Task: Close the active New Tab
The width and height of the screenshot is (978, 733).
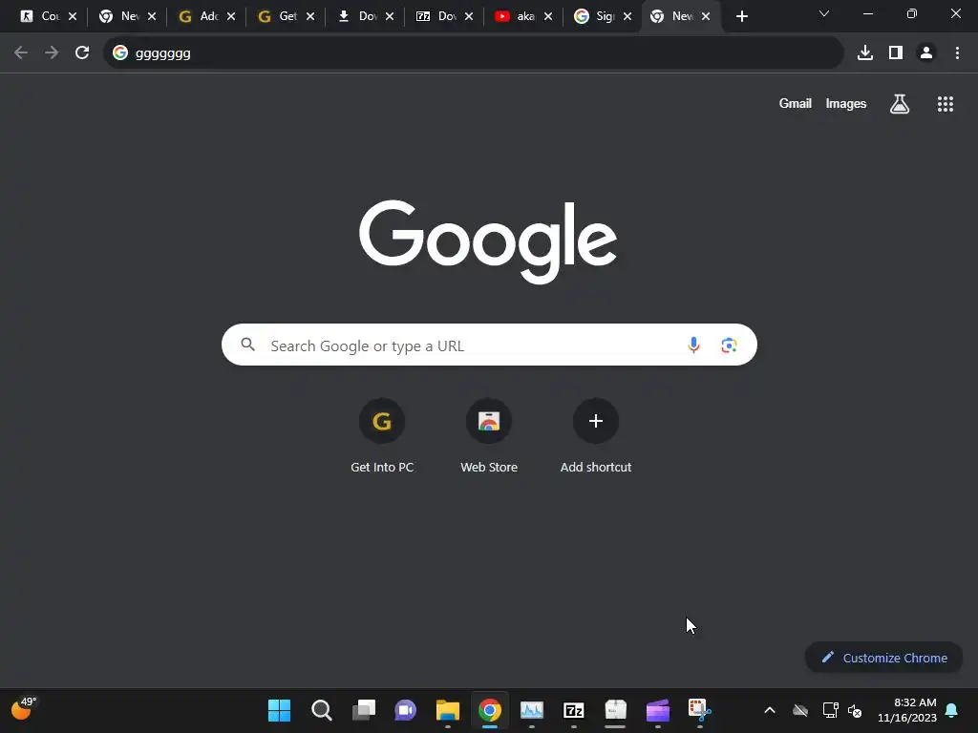Action: [706, 17]
